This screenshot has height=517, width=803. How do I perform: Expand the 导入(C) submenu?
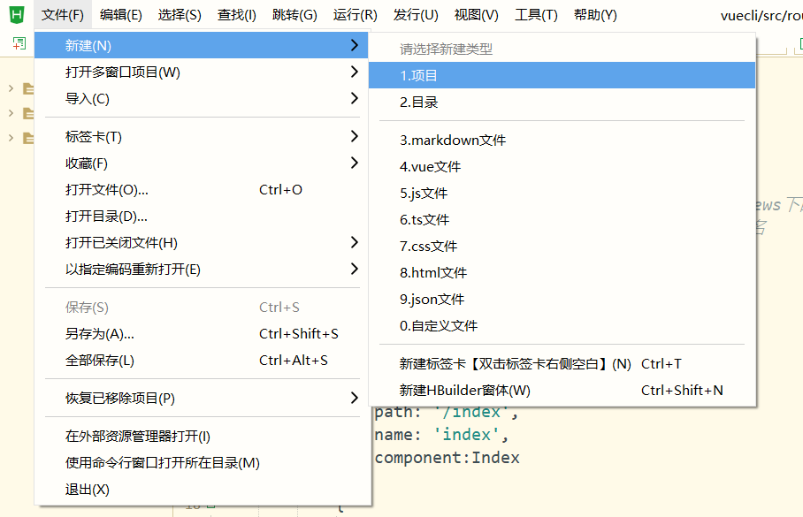(202, 98)
